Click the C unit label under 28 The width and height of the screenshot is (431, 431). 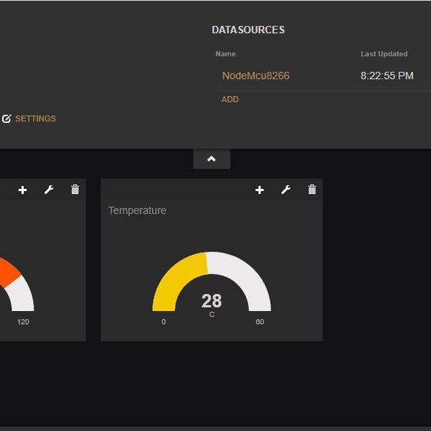tap(211, 315)
